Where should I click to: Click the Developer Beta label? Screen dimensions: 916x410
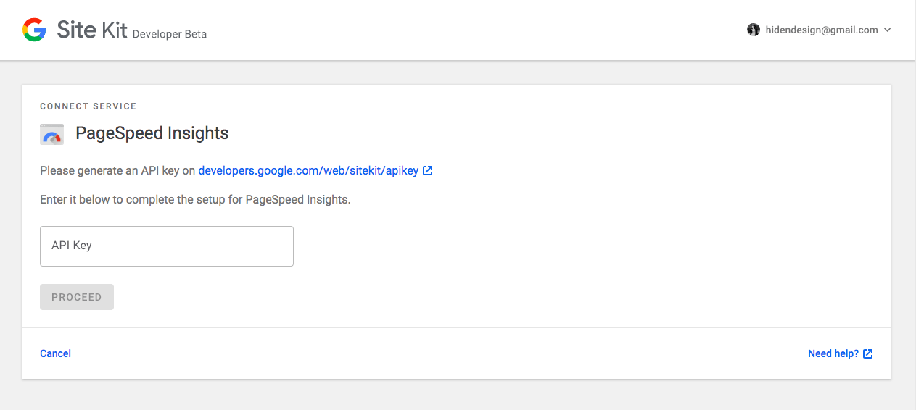pyautogui.click(x=170, y=34)
